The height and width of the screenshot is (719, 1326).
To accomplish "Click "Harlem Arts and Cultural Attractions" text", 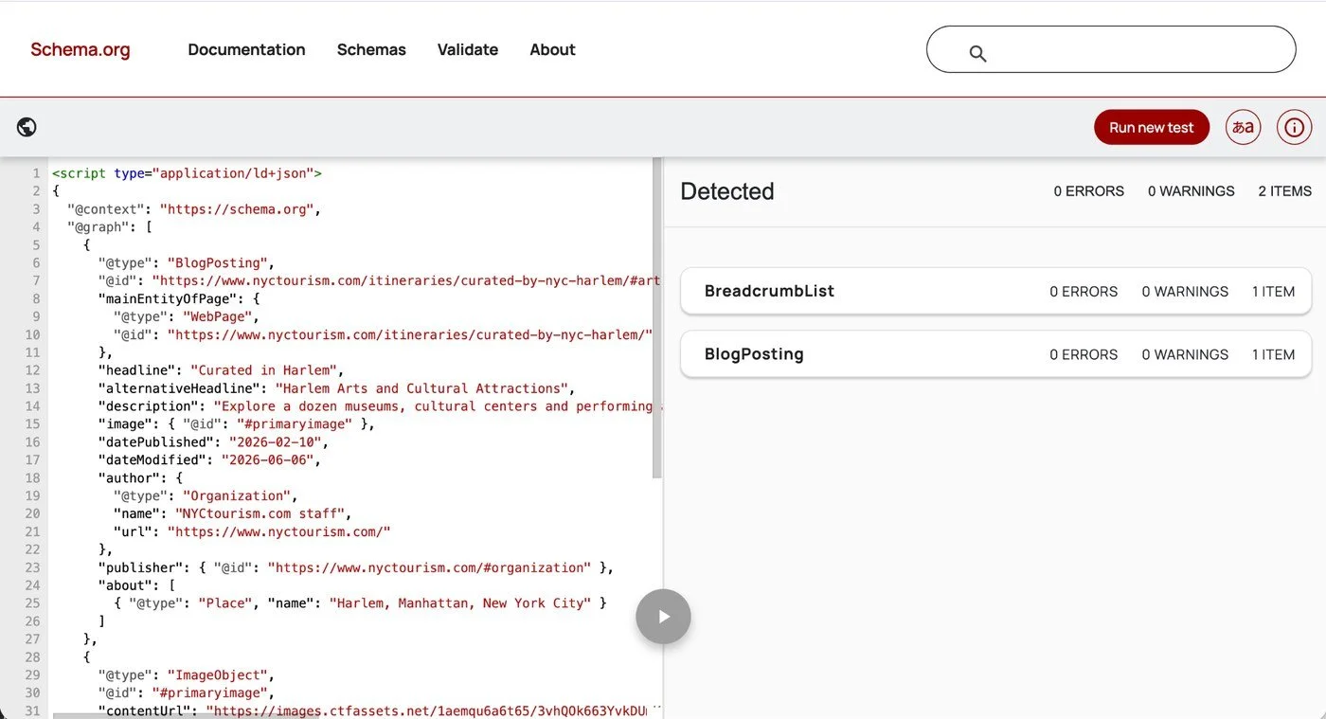I will pos(423,388).
